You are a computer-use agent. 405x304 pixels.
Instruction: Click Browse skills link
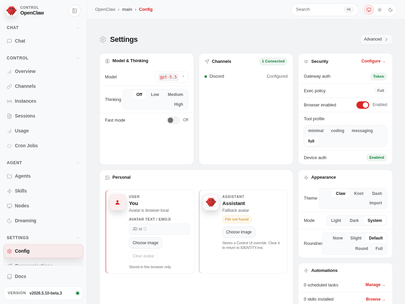coord(376,300)
